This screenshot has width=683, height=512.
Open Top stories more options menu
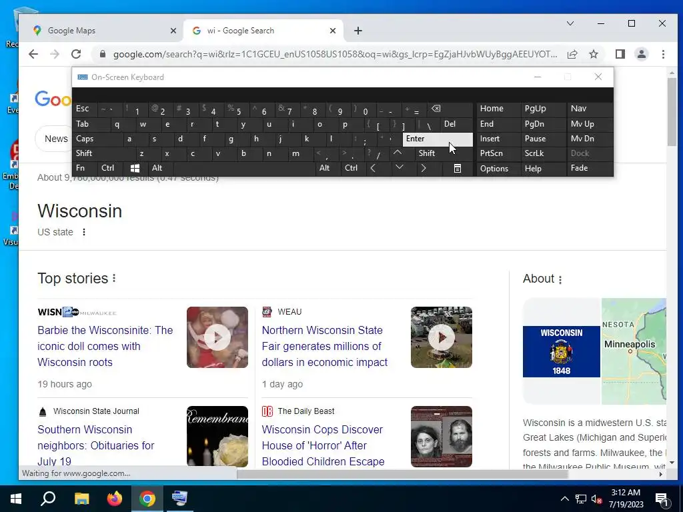pyautogui.click(x=114, y=278)
